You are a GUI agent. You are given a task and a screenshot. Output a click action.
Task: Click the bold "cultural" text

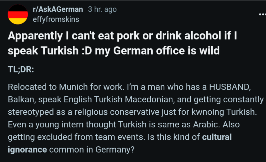[x=217, y=137]
